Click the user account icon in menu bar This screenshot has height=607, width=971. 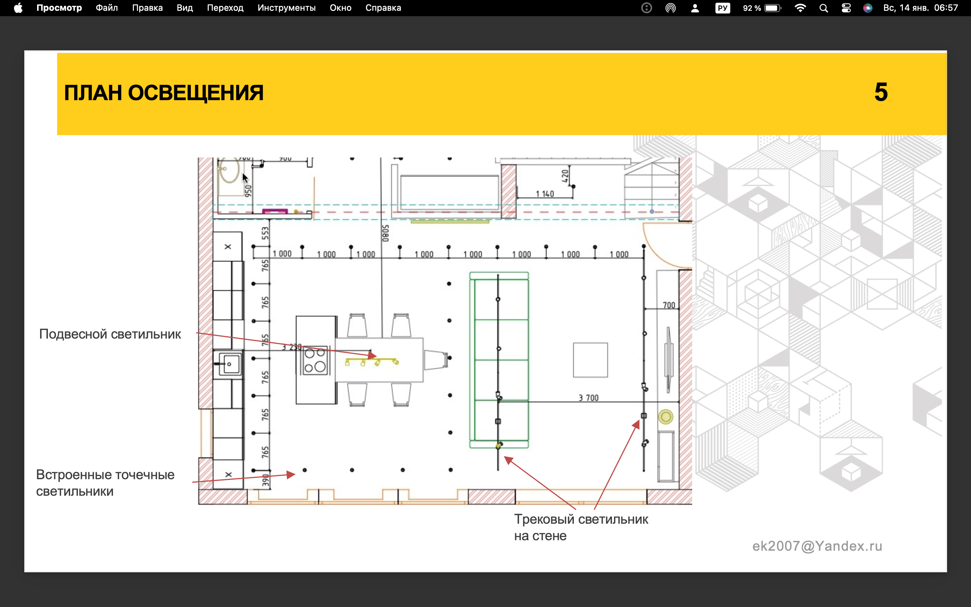tap(695, 8)
